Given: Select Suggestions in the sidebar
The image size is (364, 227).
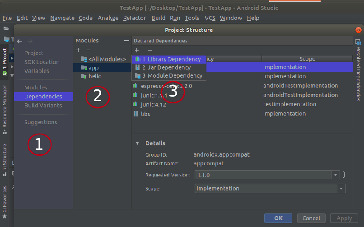Looking at the screenshot, I should pyautogui.click(x=41, y=122).
